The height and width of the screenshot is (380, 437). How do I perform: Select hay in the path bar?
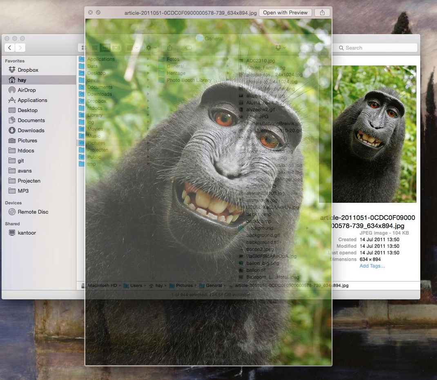coord(156,286)
